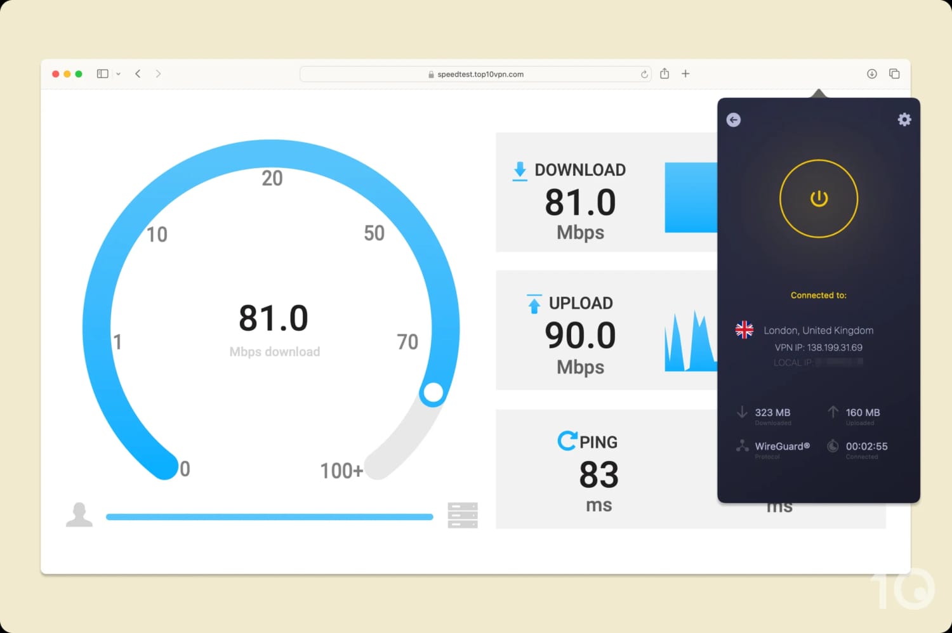The height and width of the screenshot is (633, 952).
Task: Click the UK flag icon
Action: [x=744, y=329]
